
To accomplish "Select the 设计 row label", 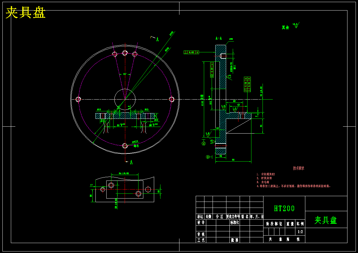I will tap(201, 222).
